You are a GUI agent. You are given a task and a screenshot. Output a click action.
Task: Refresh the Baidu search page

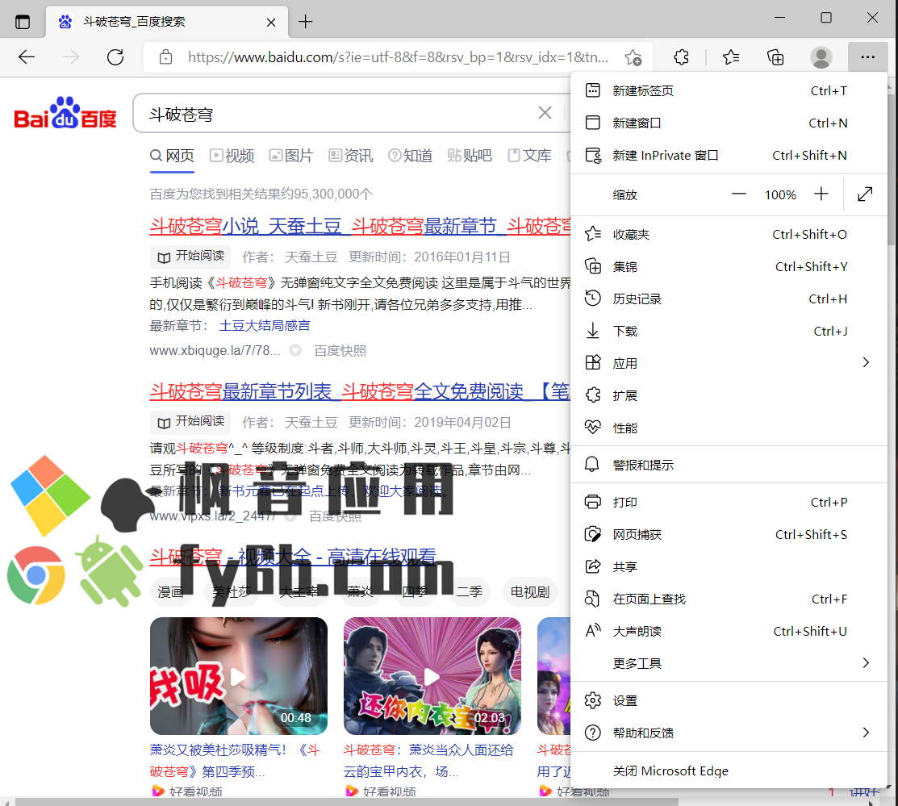[x=115, y=56]
